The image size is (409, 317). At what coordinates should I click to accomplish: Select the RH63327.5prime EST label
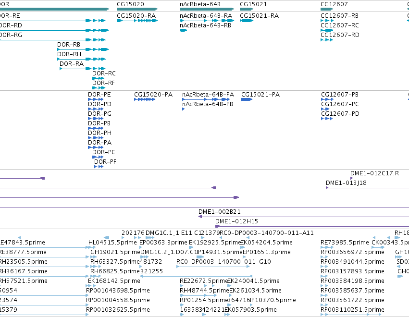(115, 262)
